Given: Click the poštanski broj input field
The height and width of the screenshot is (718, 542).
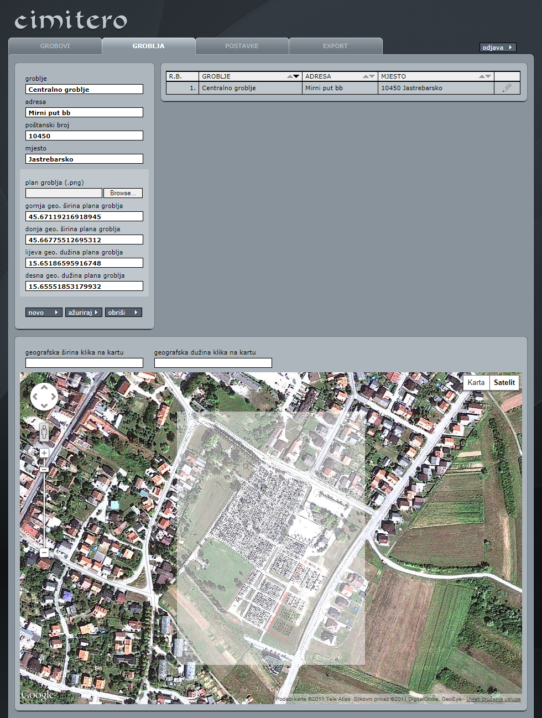Looking at the screenshot, I should [84, 136].
